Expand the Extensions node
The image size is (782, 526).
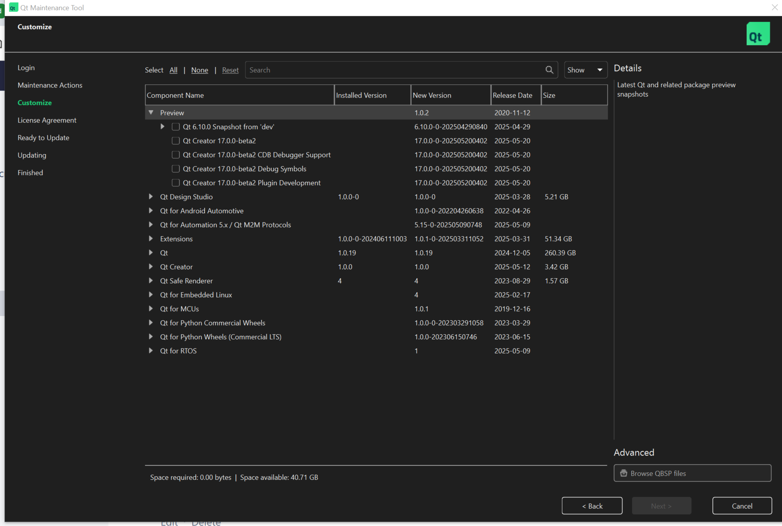[151, 238]
